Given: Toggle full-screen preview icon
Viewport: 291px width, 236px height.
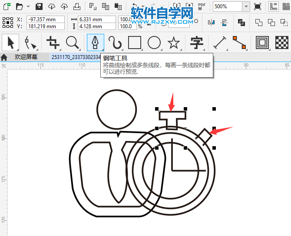Looking at the screenshot, I should tap(258, 7).
